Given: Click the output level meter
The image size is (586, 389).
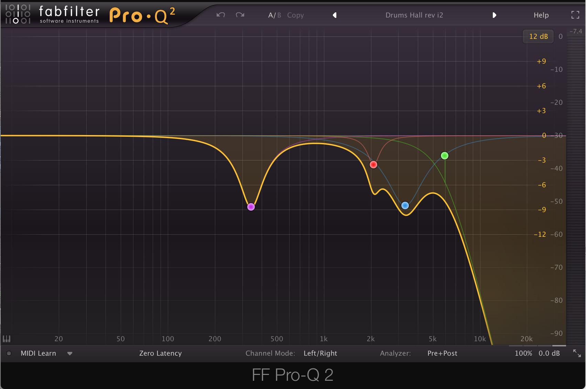Looking at the screenshot, I should [x=576, y=191].
